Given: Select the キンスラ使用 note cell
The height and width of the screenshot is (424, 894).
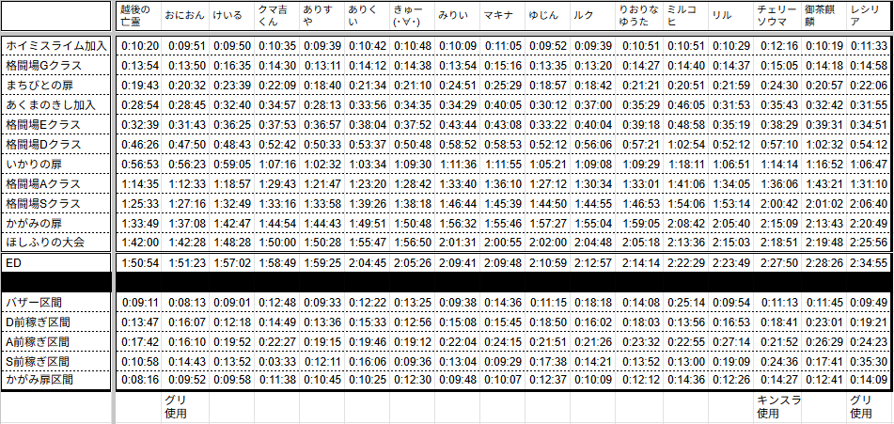Looking at the screenshot, I should coord(777,407).
